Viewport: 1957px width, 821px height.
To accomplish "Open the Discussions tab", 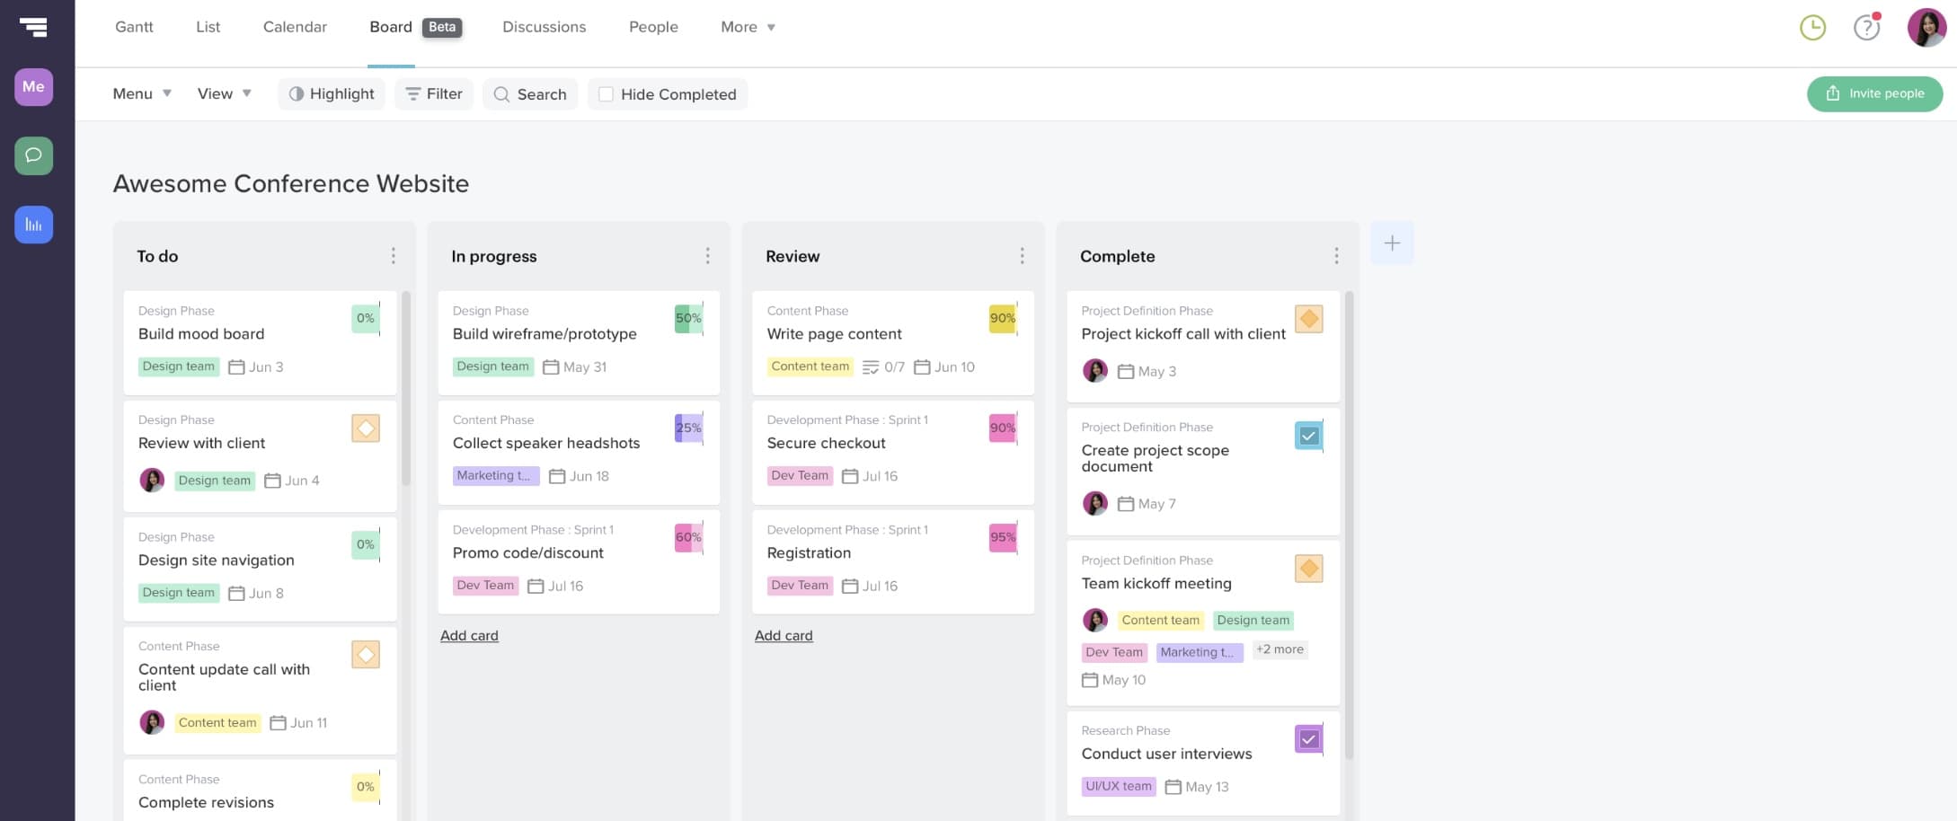I will tap(544, 27).
